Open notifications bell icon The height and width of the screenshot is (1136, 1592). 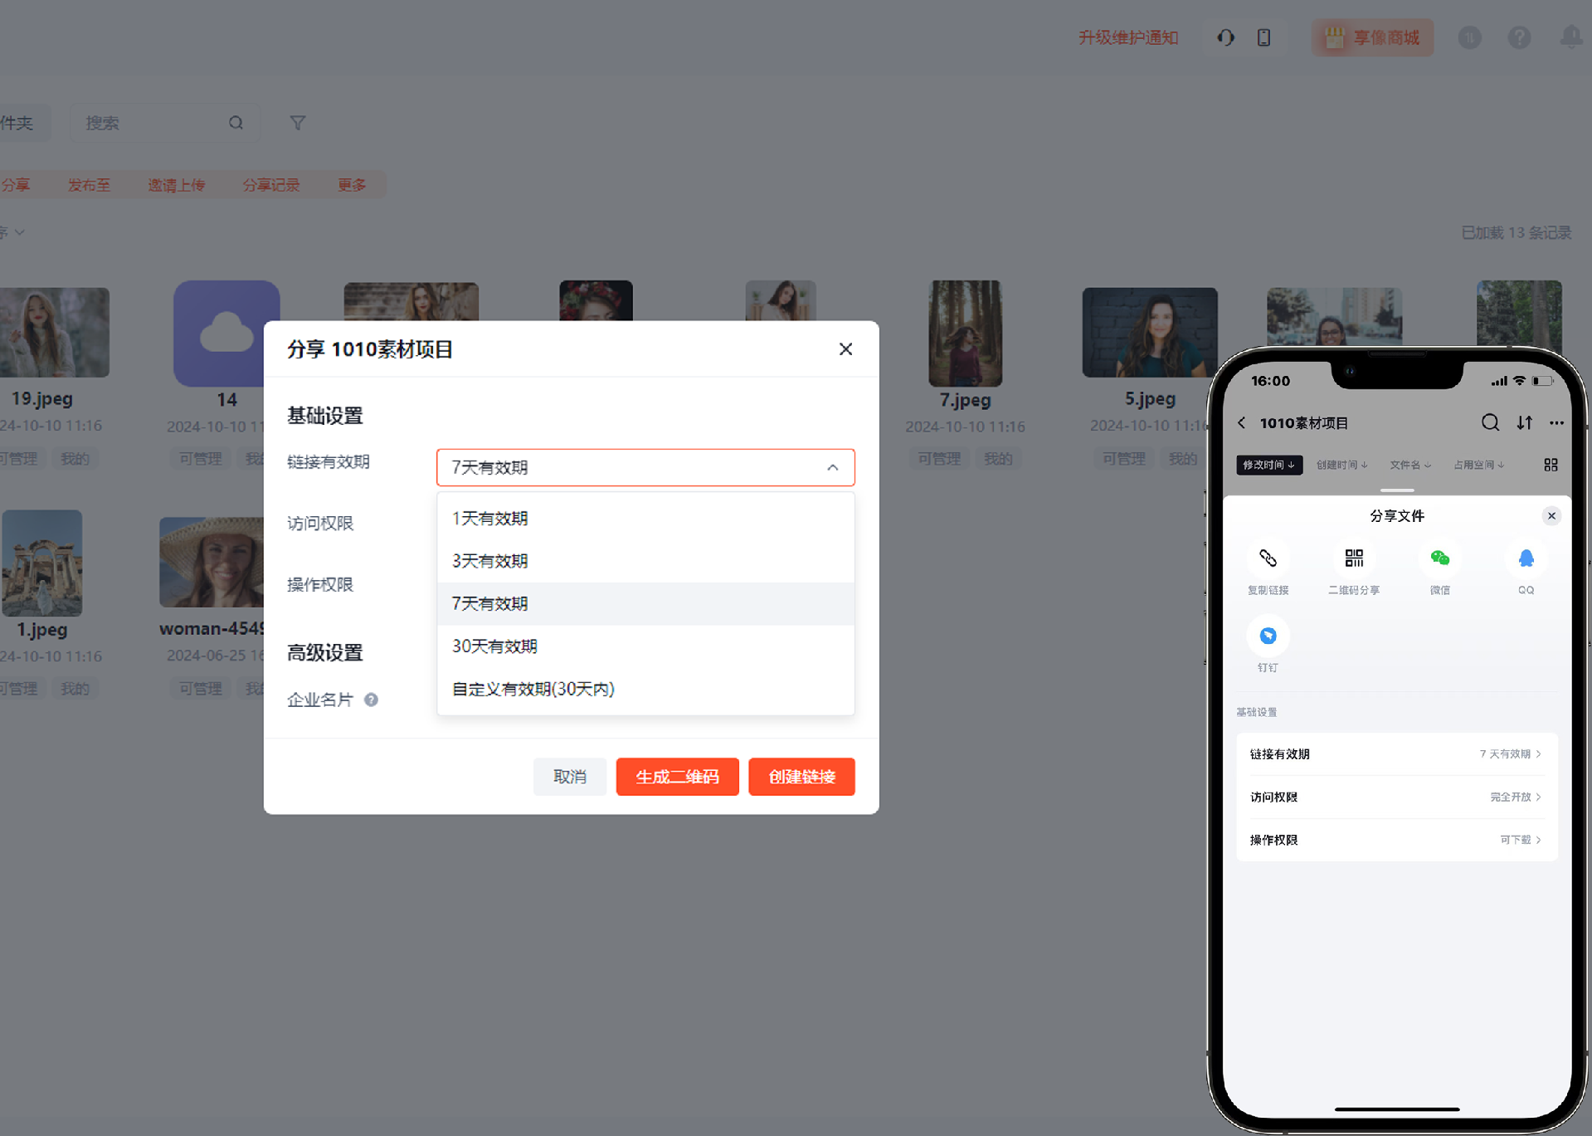click(1571, 37)
